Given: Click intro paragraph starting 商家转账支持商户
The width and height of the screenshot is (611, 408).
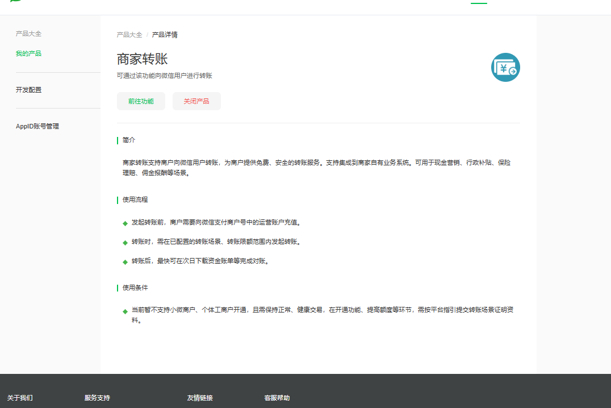Looking at the screenshot, I should tap(316, 168).
